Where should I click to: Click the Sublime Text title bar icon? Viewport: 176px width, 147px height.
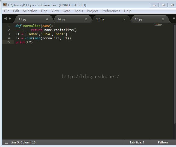(5, 5)
